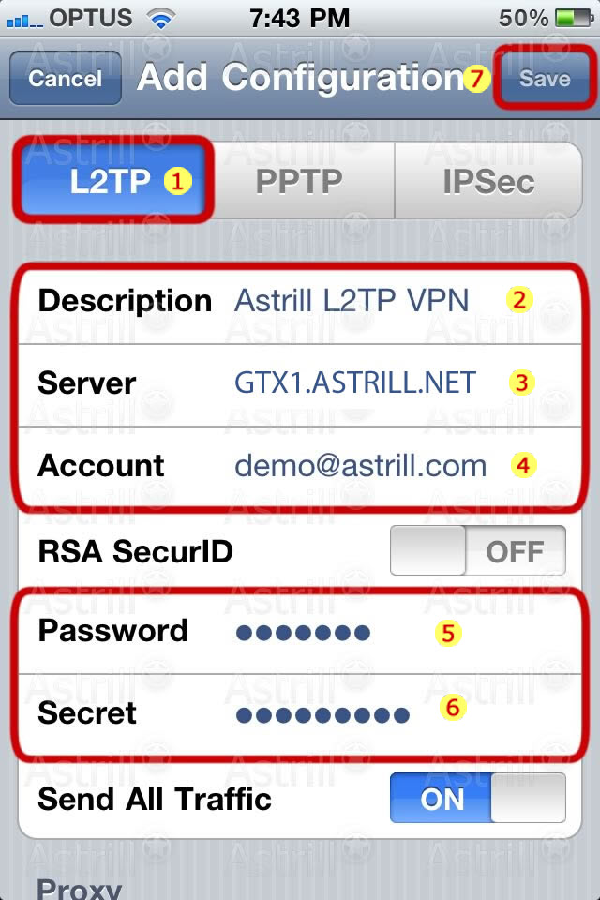Click the yellow step 1 marker

pos(178,181)
